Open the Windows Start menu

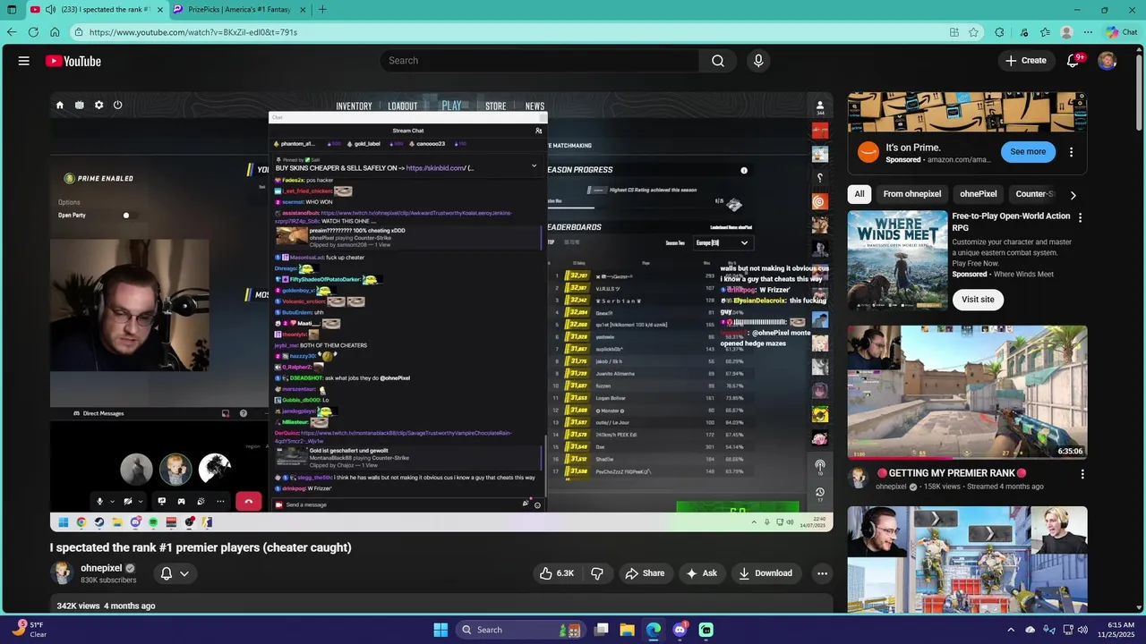click(440, 630)
